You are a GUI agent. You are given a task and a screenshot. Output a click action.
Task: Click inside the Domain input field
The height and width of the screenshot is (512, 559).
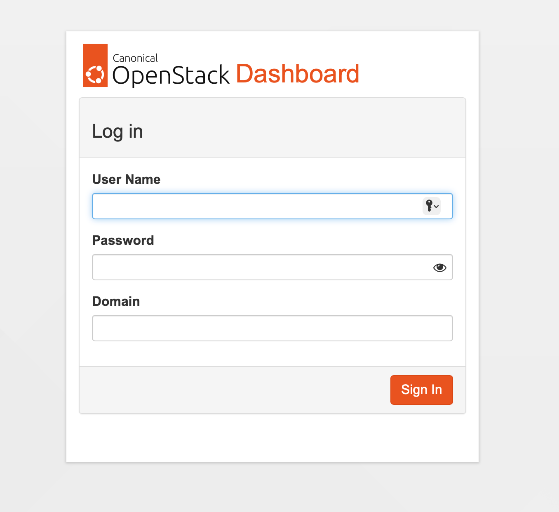click(x=272, y=328)
